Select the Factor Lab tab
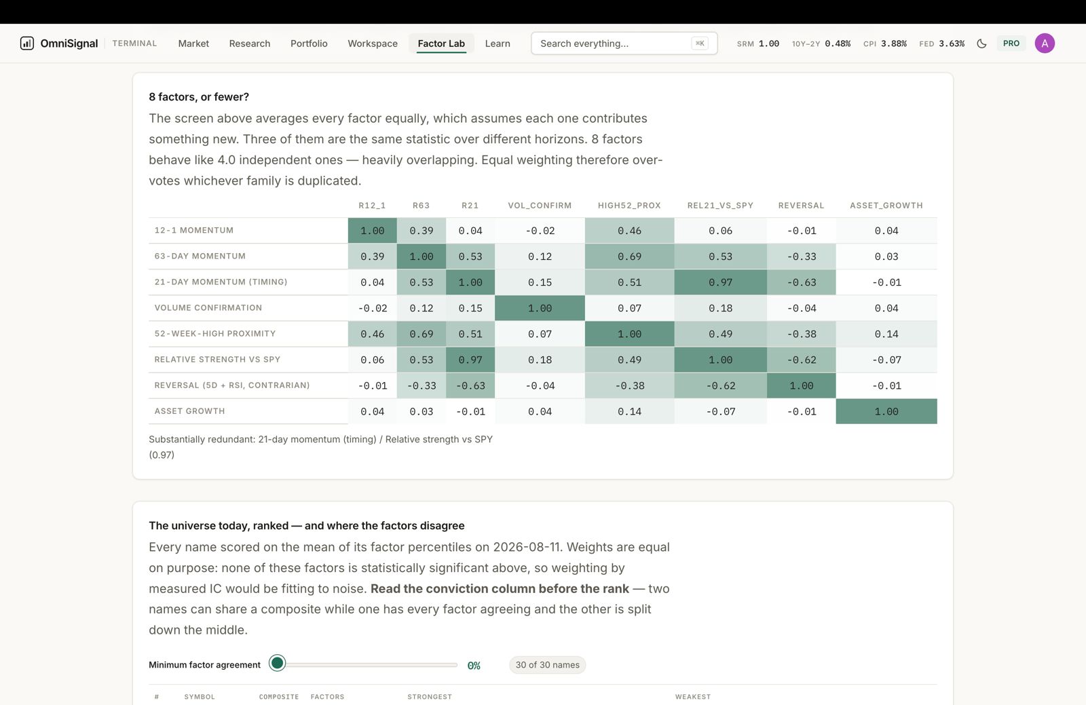This screenshot has height=705, width=1086. coord(441,43)
